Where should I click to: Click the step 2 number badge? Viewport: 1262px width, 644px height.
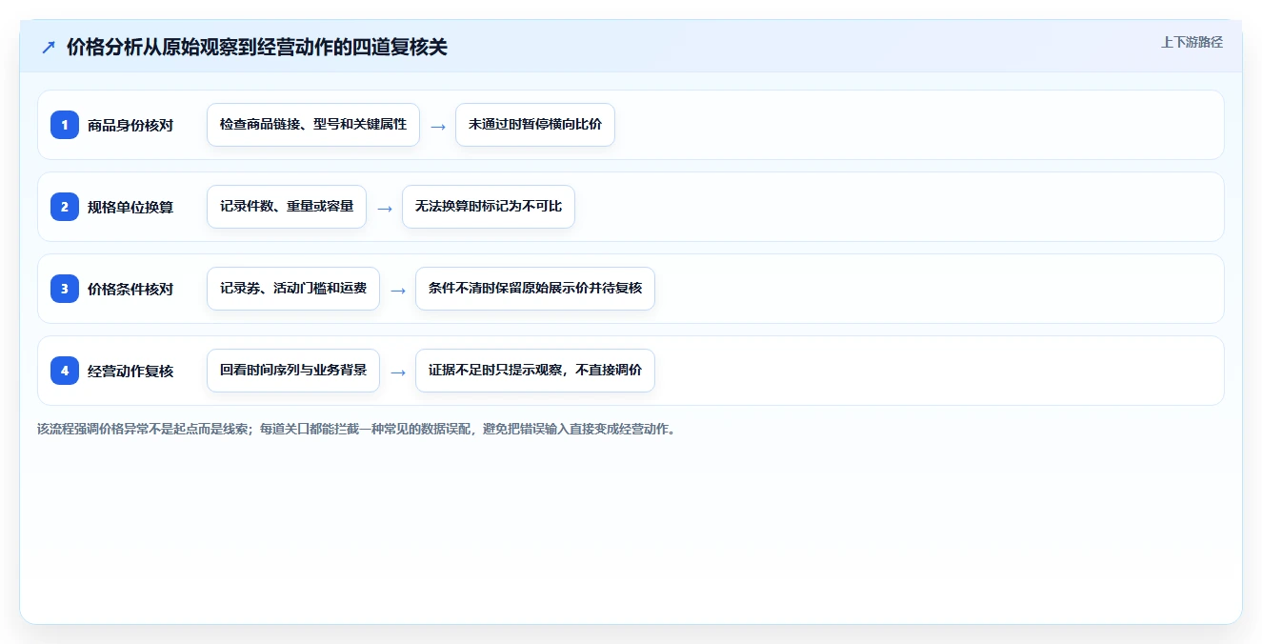coord(65,207)
